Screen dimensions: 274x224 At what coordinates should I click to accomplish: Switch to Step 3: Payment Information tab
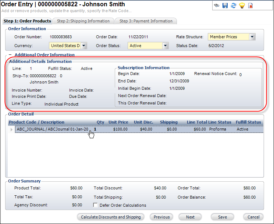pyautogui.click(x=146, y=21)
